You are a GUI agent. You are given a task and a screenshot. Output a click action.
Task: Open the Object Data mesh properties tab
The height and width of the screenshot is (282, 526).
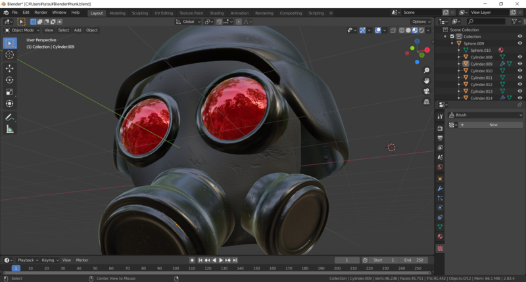pos(440,227)
